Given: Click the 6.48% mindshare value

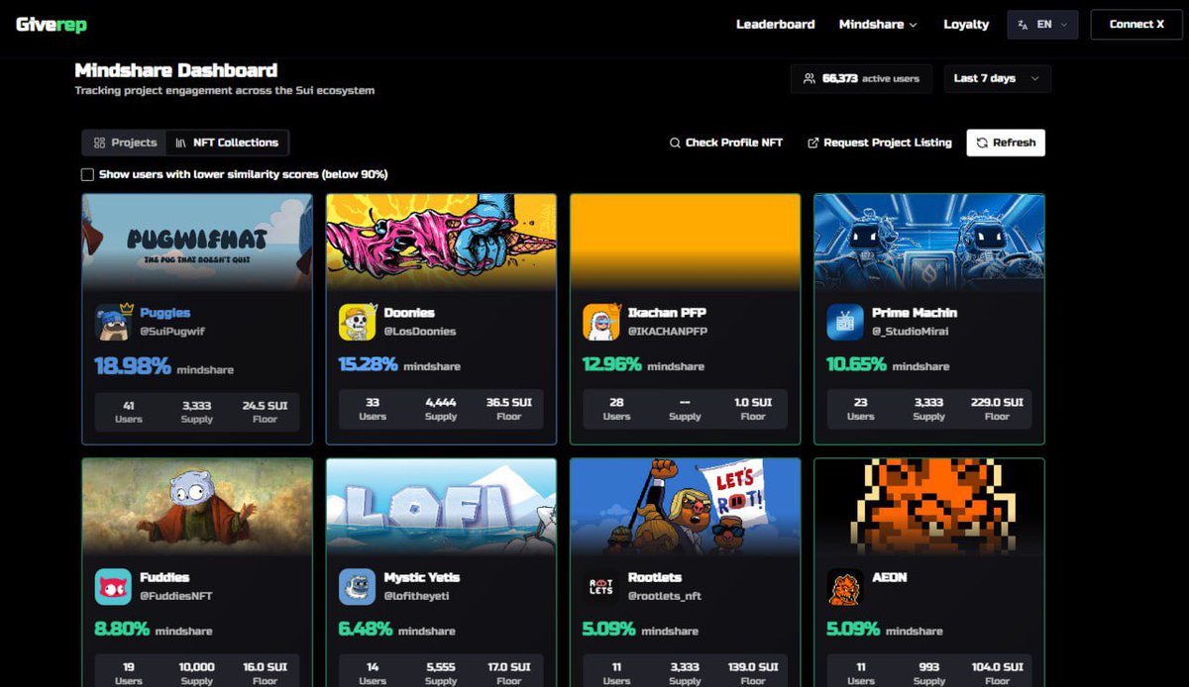Looking at the screenshot, I should (x=365, y=629).
